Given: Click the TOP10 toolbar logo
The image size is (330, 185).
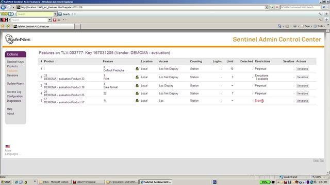Looking at the screenshot, I should (7, 14).
